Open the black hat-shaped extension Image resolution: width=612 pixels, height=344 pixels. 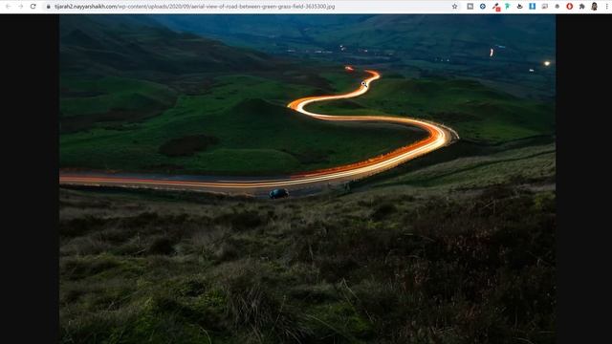coord(519,7)
